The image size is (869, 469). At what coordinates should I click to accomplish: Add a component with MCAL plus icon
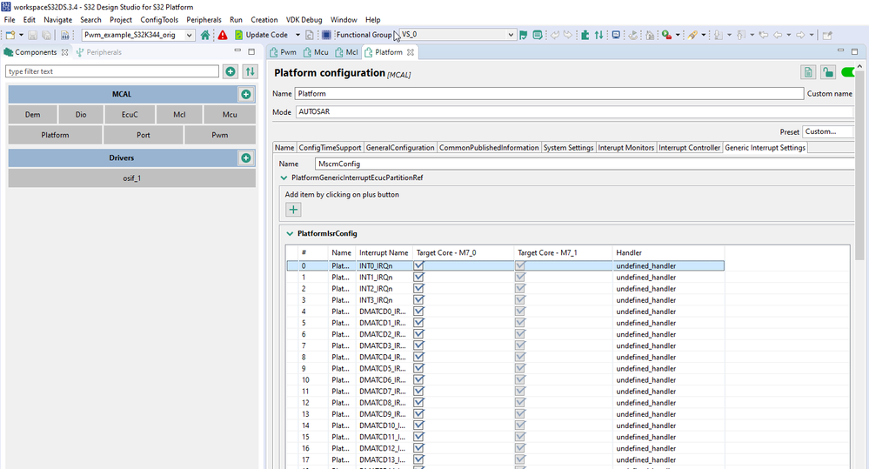[245, 94]
